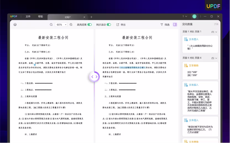Viewport: 230px width, 143px height.
Task: Click 四、工期要求 in the right document
Action: click(115, 134)
